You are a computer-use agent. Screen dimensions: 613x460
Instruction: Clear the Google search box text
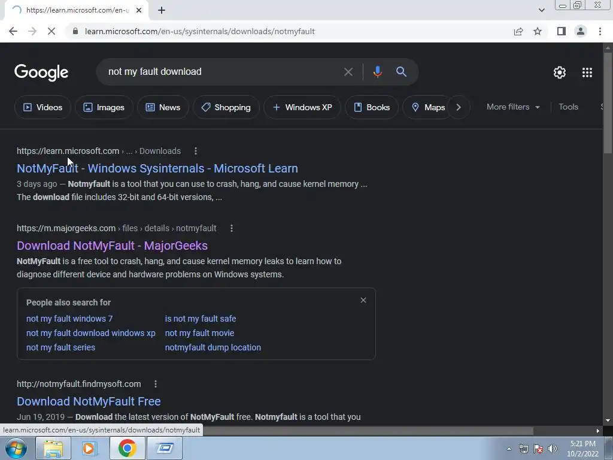(x=348, y=72)
